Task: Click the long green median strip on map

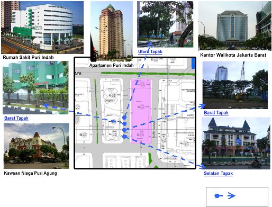Action: click(x=148, y=74)
